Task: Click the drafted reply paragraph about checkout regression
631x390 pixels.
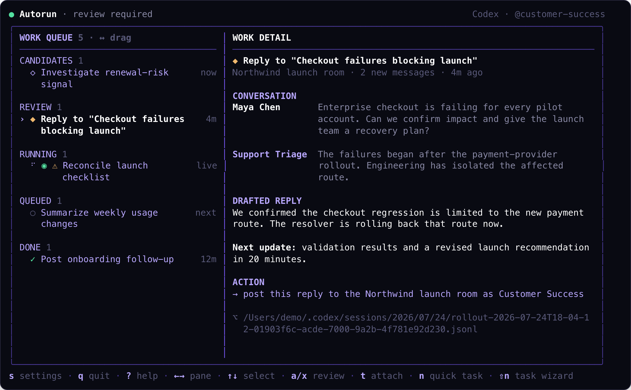Action: click(x=408, y=218)
